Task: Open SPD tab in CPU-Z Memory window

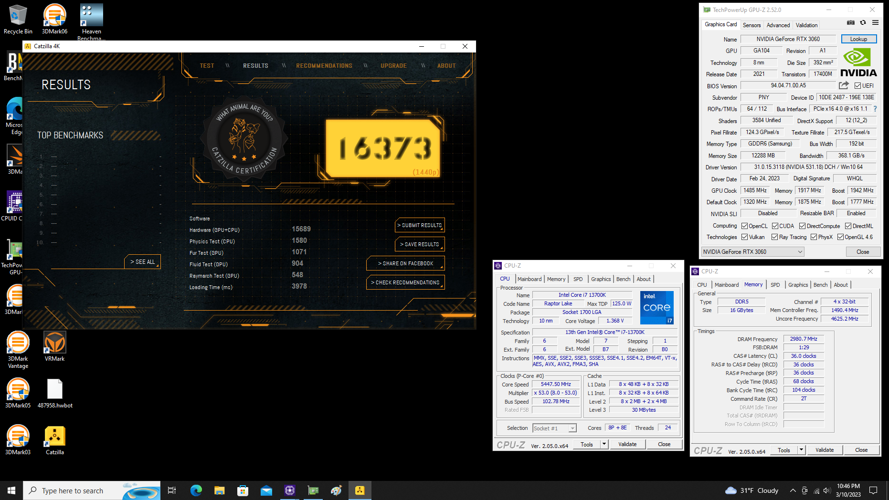Action: (x=775, y=285)
